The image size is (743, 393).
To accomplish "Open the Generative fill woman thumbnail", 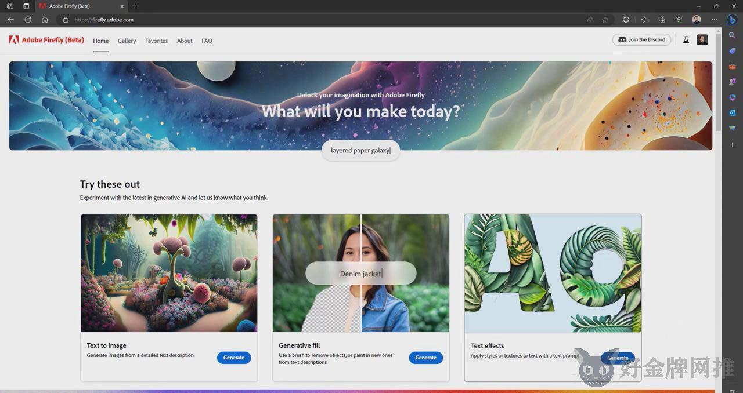I will coord(361,273).
